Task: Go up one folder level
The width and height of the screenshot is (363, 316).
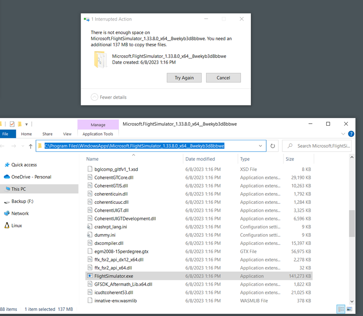Action: point(30,146)
